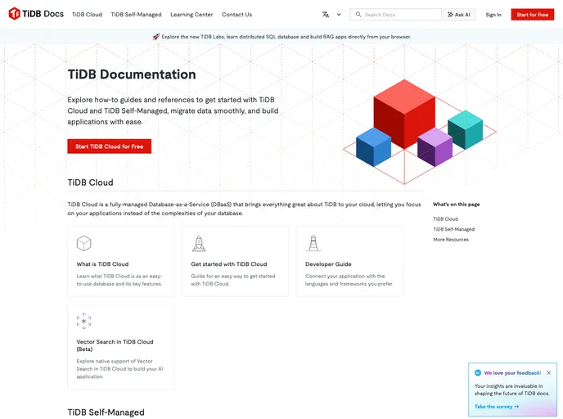
Task: Open the TiDB Cloud nav menu
Action: 87,15
